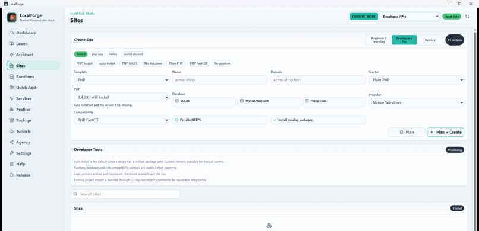Click the 15 recipes badge
The height and width of the screenshot is (231, 479).
(x=455, y=40)
